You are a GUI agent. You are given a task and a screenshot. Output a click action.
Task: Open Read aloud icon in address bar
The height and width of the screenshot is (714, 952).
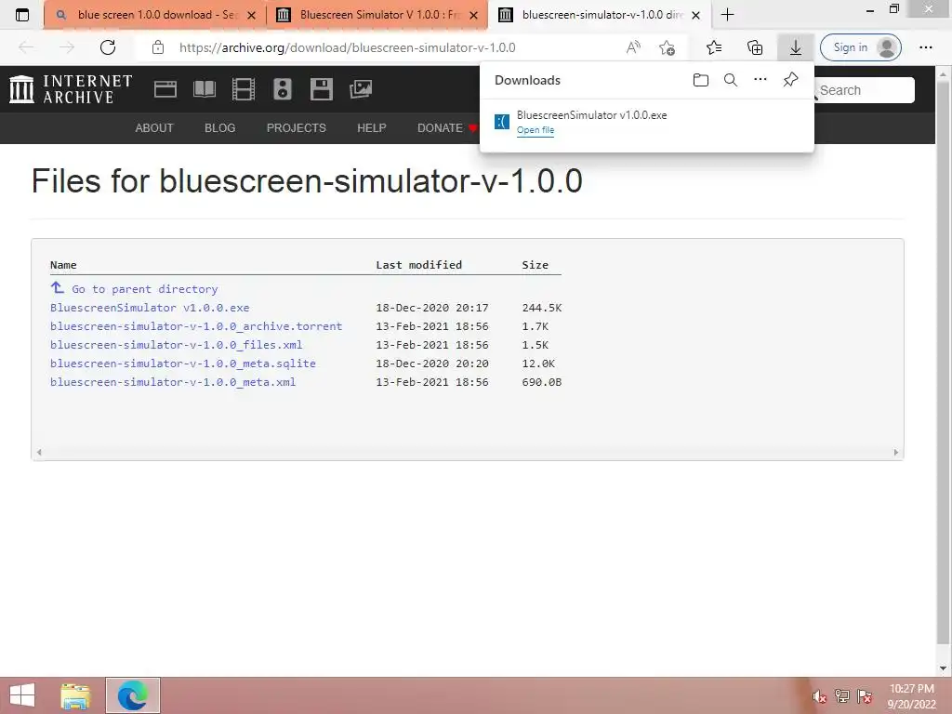click(632, 47)
